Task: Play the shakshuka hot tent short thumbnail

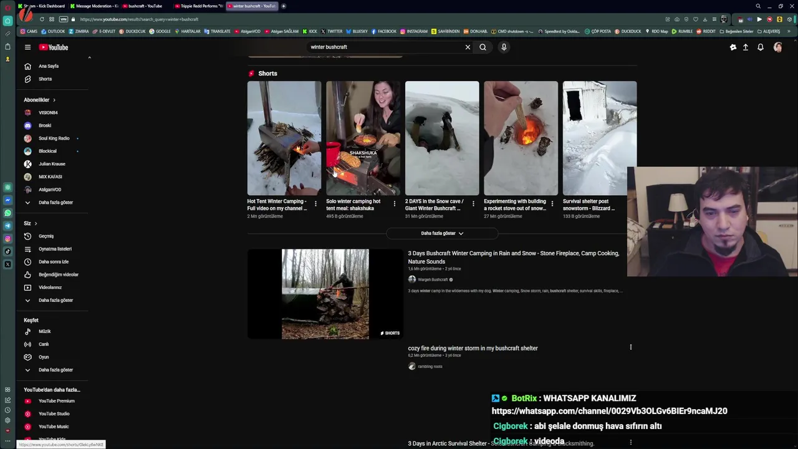Action: point(363,138)
